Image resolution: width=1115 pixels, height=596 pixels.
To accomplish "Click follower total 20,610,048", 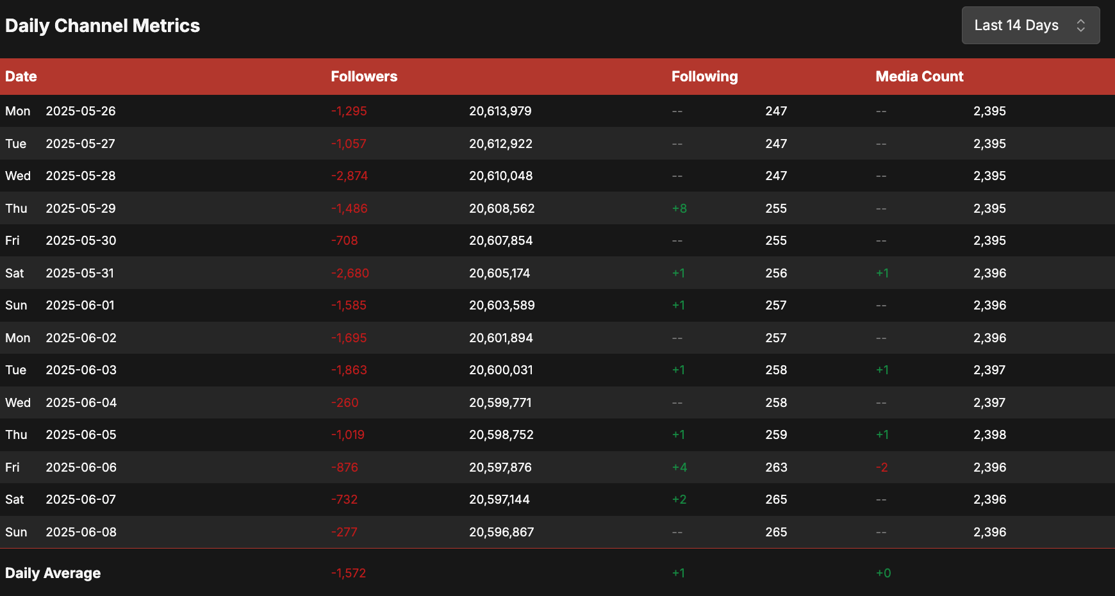I will click(x=501, y=176).
